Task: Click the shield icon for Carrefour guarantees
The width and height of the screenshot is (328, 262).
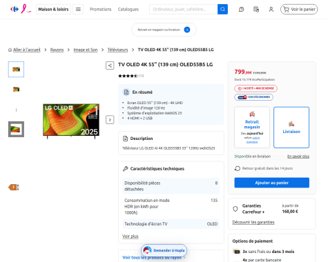Action: pos(235,209)
